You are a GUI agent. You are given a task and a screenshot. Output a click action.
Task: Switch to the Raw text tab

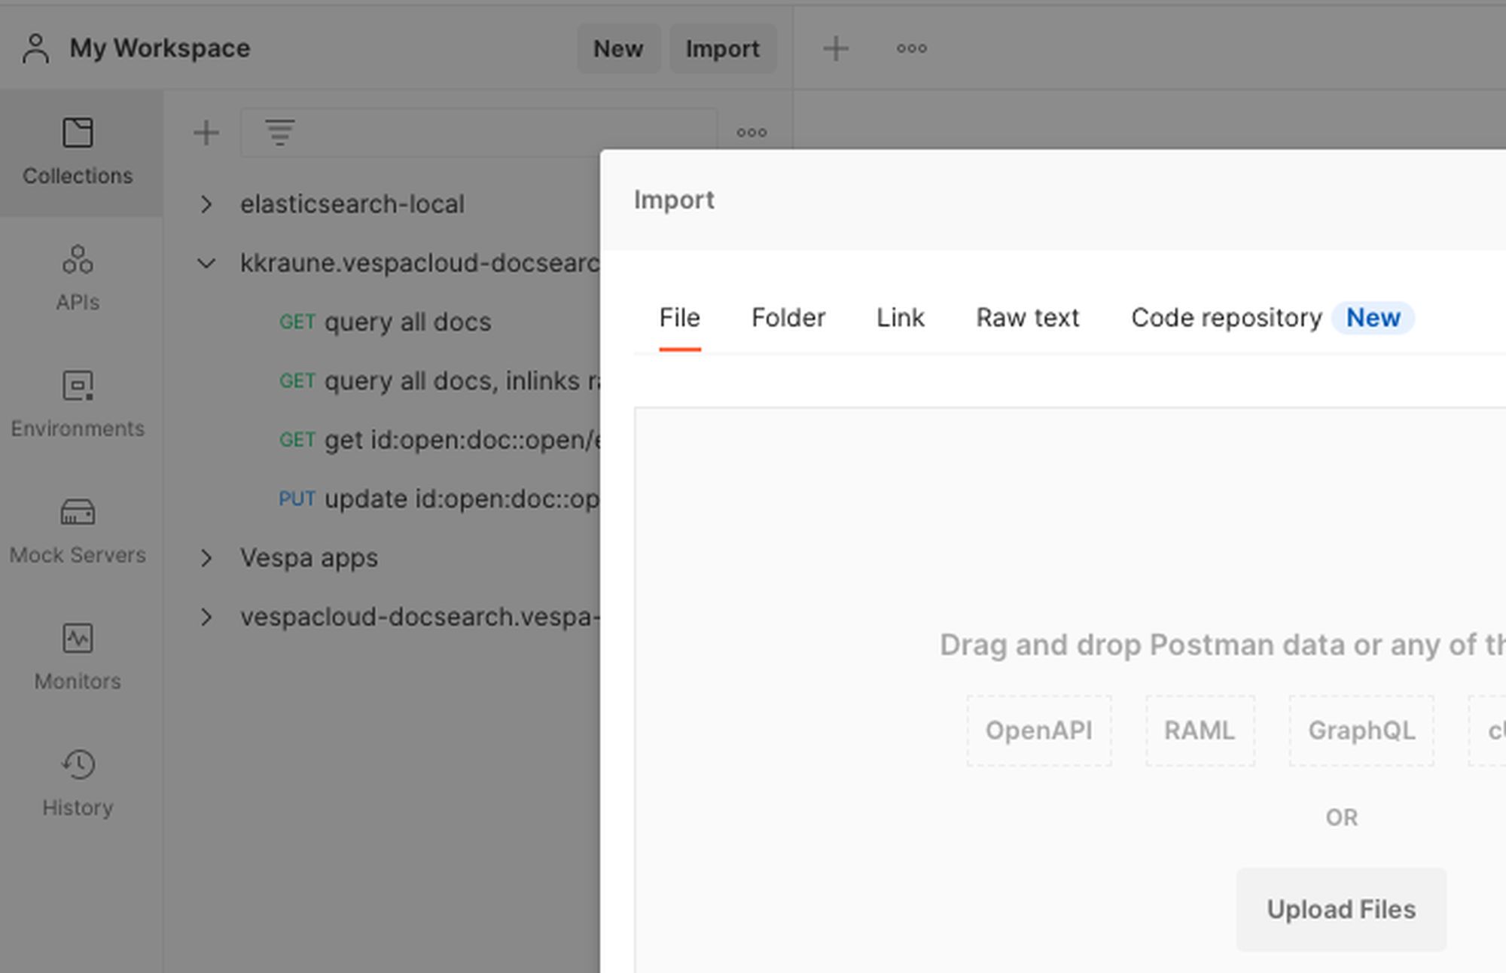pyautogui.click(x=1027, y=318)
